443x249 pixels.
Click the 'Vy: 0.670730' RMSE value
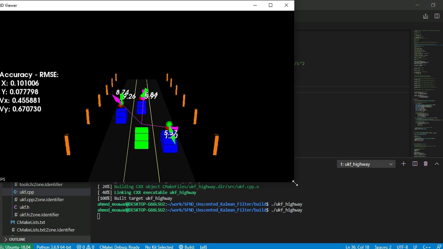(x=20, y=109)
